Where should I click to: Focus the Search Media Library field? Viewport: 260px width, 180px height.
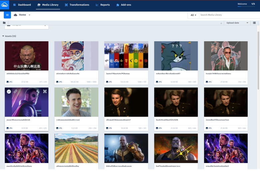pos(229,15)
